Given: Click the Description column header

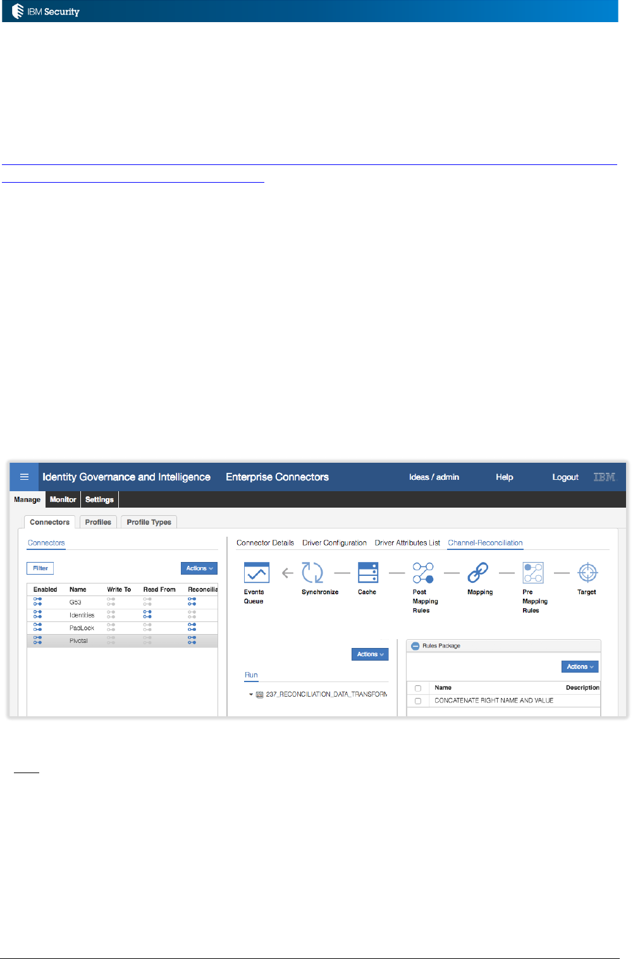Looking at the screenshot, I should pos(582,688).
